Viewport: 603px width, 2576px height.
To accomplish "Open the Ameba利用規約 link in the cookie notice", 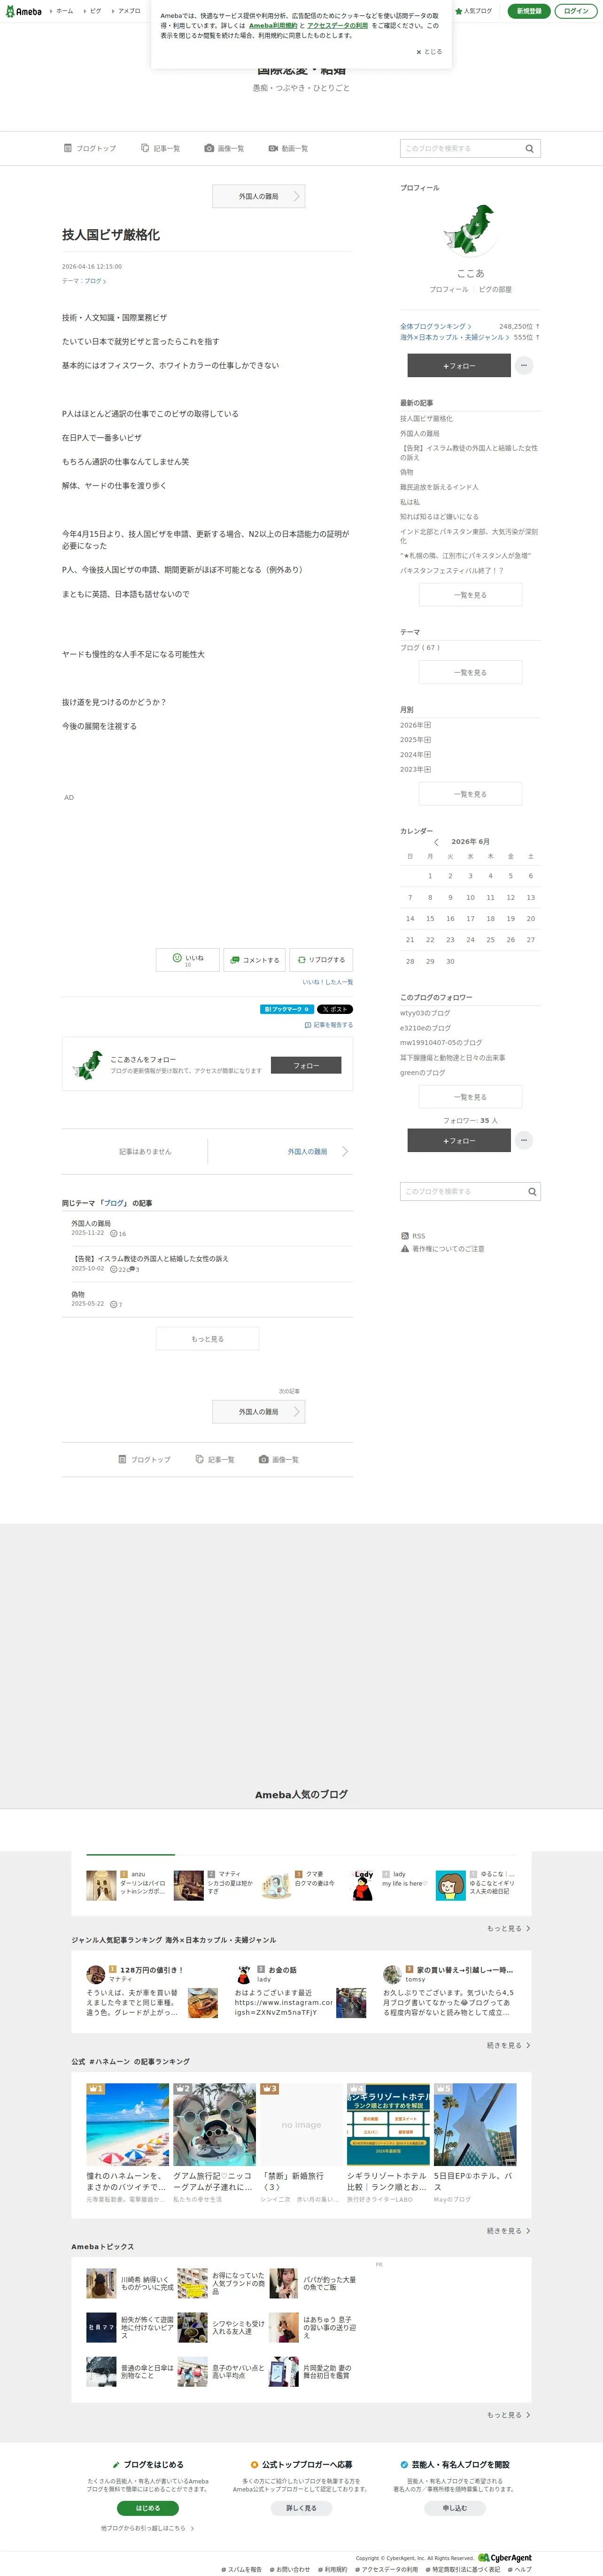I will (273, 26).
